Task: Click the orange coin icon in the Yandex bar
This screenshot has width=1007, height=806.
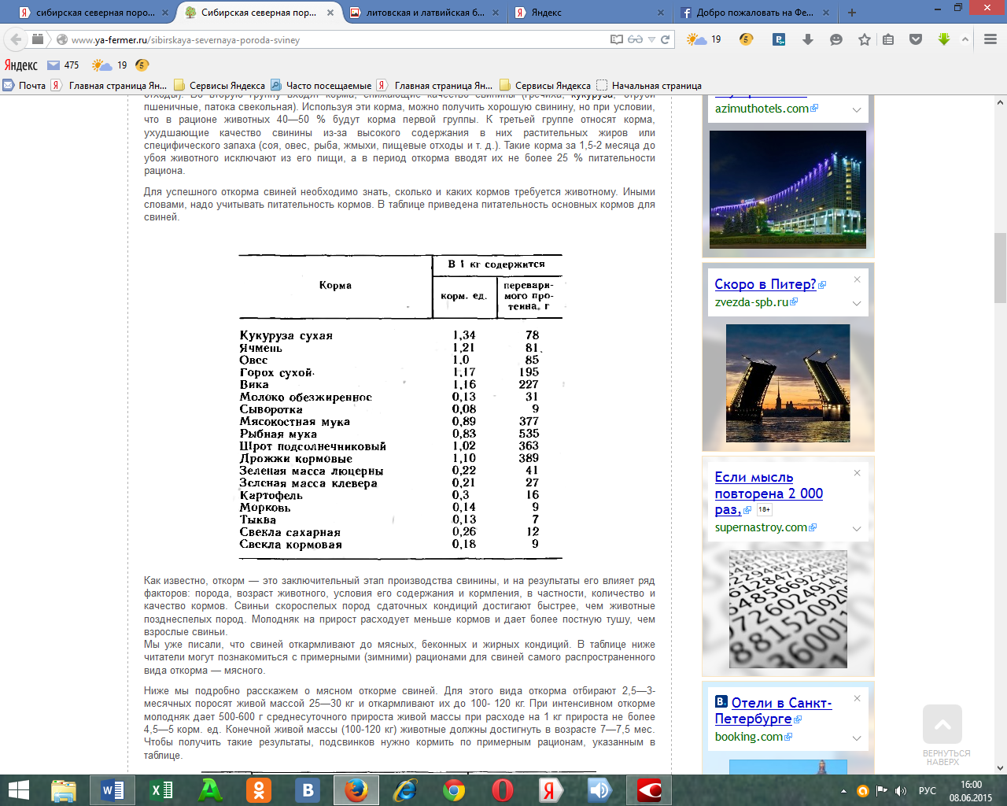Action: click(x=142, y=65)
